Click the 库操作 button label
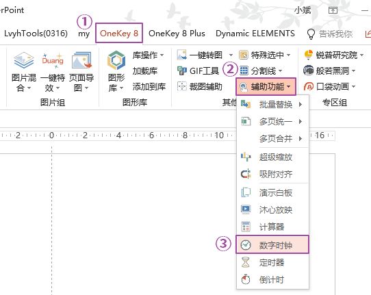The image size is (371, 295). pos(145,55)
